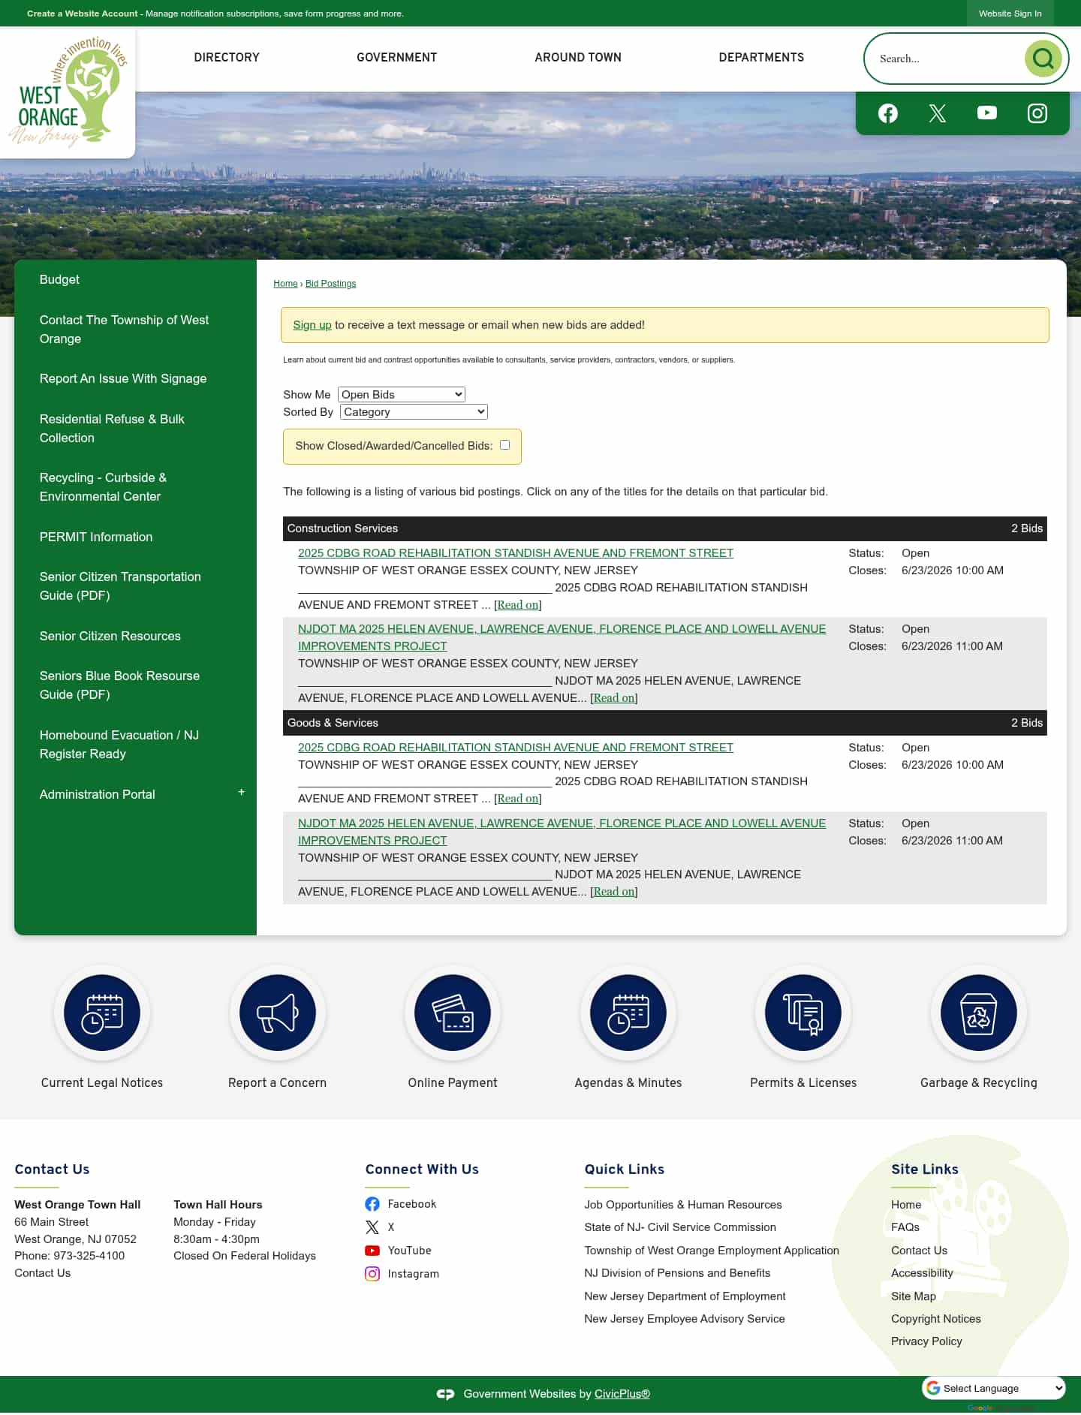The width and height of the screenshot is (1081, 1415).
Task: Click the West Orange logo
Action: tap(68, 92)
